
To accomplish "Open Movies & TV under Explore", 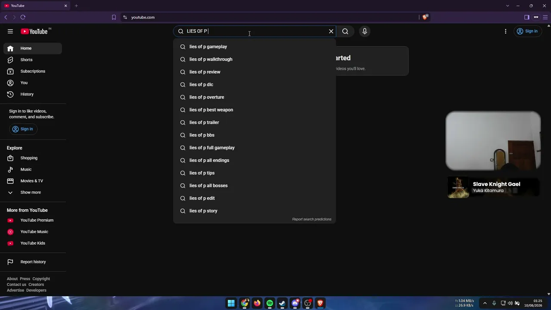I will pos(33,181).
